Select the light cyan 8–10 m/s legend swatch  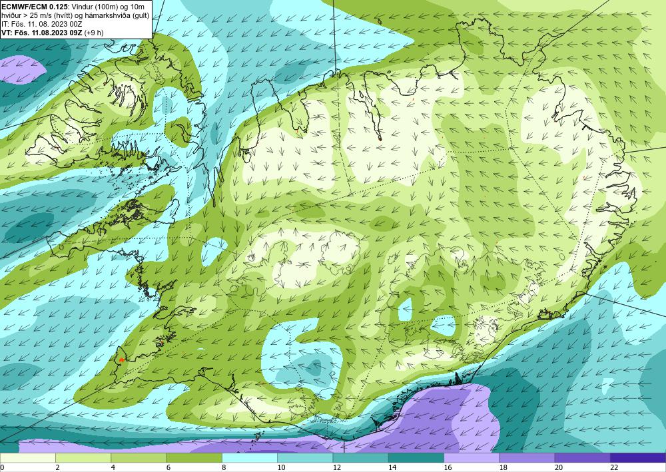pos(250,458)
